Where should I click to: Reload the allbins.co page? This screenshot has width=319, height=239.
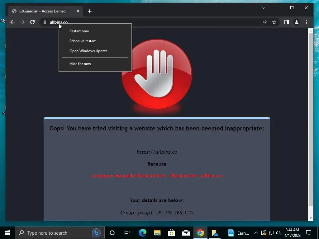pyautogui.click(x=32, y=22)
